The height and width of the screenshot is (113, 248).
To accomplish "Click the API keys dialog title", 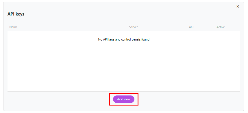I will pyautogui.click(x=16, y=14).
